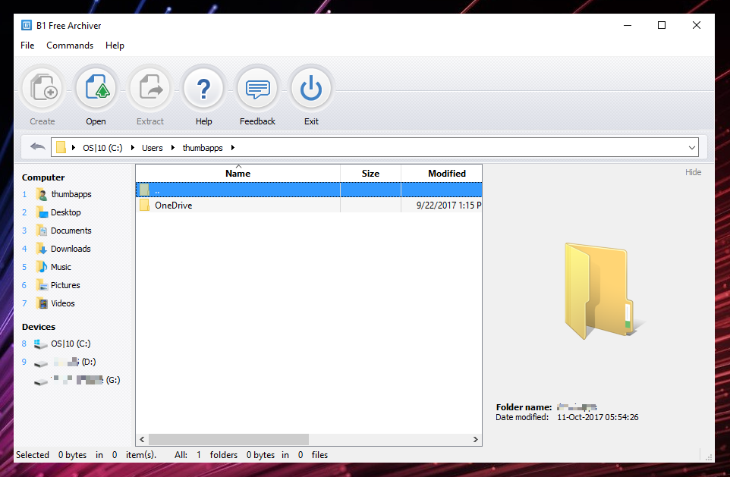Click the Desktop folder icon in sidebar
The height and width of the screenshot is (477, 730).
42,212
